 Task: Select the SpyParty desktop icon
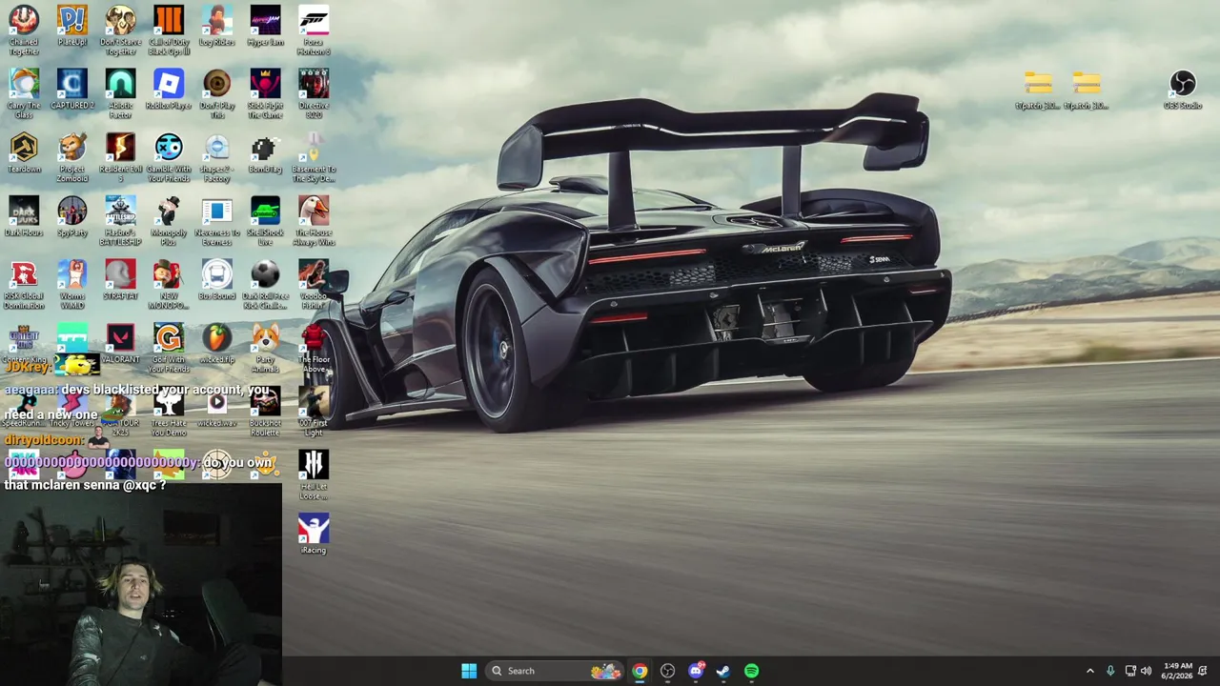pyautogui.click(x=72, y=217)
